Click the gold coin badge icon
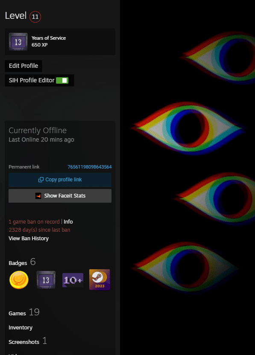Screen dimensions: 255x355 click(19, 280)
